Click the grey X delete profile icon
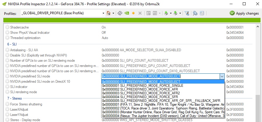 point(140,13)
